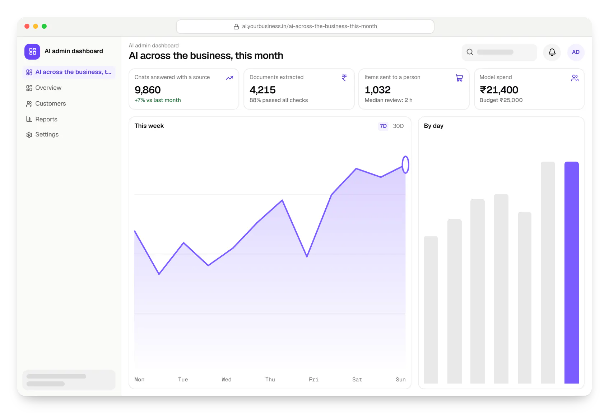The width and height of the screenshot is (609, 413).
Task: Click 'Budget ₹25,000' text
Action: click(x=501, y=100)
